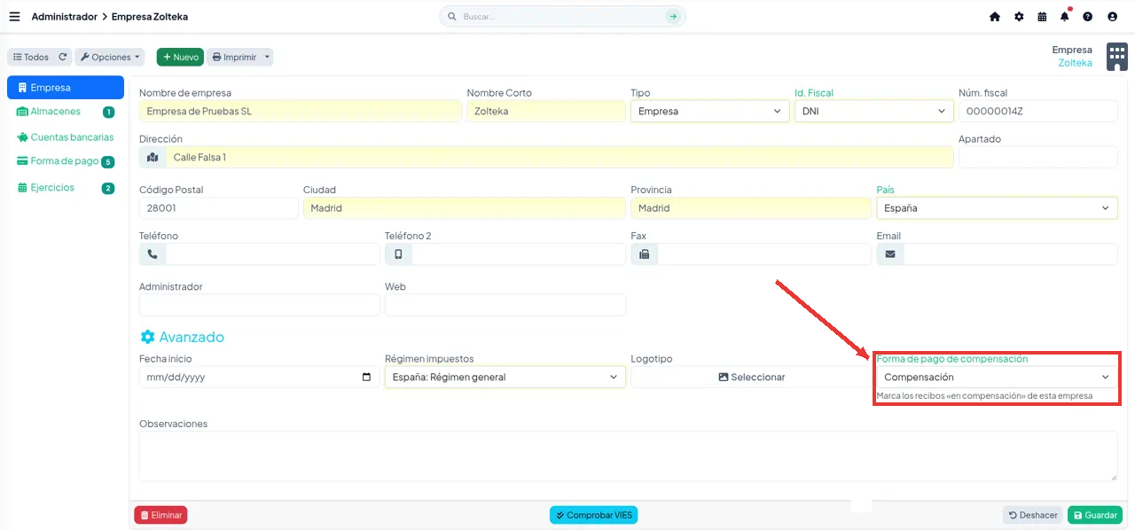
Task: Click mobile icon in Teléfono 2 field
Action: tap(398, 254)
